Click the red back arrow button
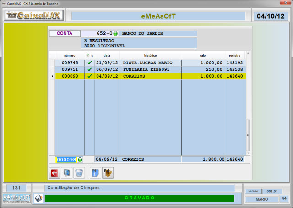 tap(54, 173)
